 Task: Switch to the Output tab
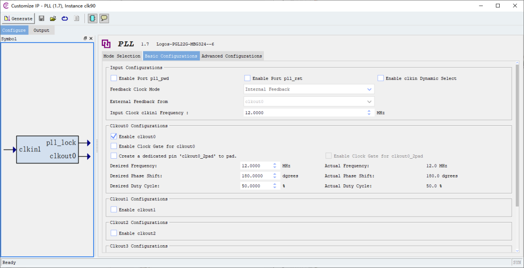click(x=41, y=30)
